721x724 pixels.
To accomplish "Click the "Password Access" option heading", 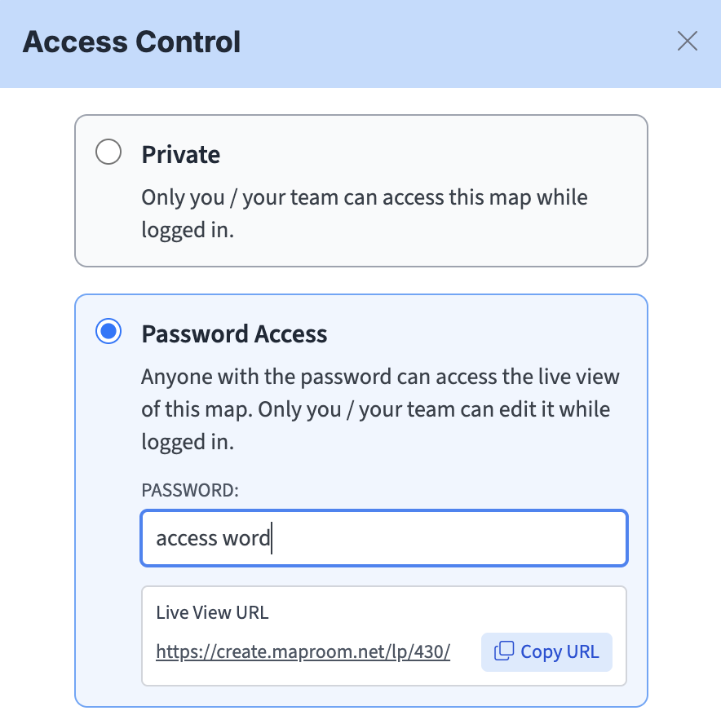I will pos(234,333).
